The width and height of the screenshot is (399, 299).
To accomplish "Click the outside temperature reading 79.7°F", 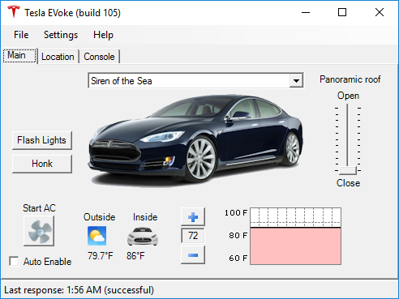I will tap(100, 255).
